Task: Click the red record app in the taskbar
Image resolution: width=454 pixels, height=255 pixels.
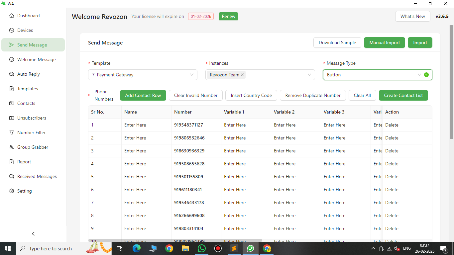Action: pyautogui.click(x=218, y=248)
